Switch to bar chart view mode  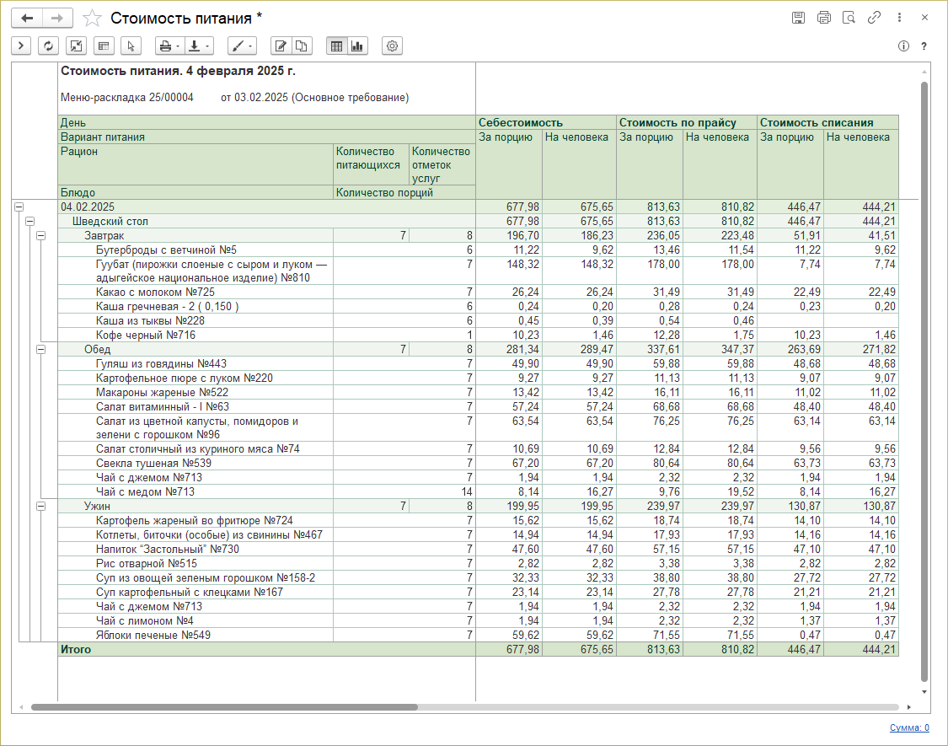(357, 46)
